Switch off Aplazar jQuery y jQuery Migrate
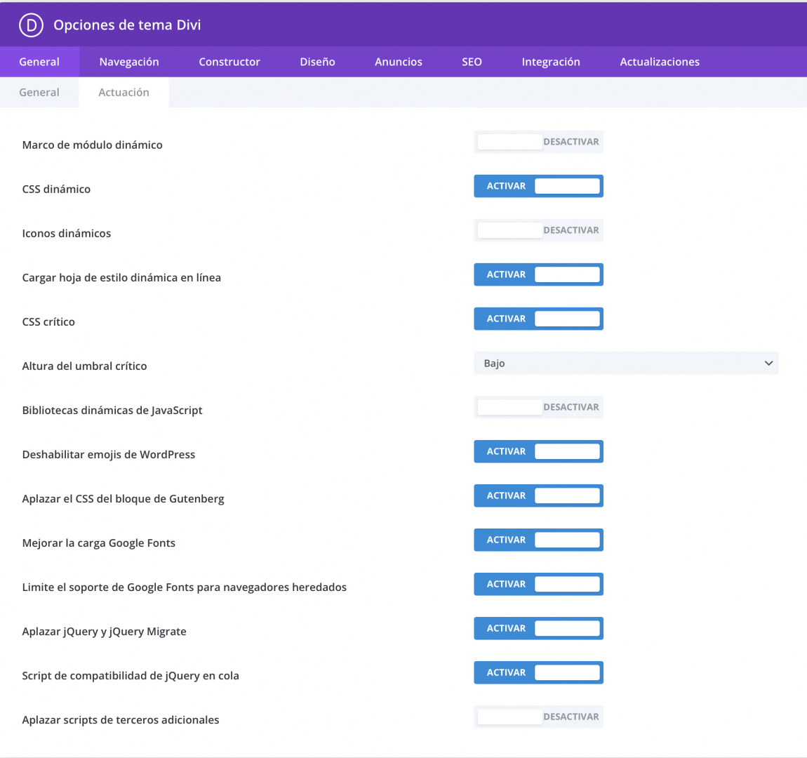Screen dimensions: 807x758 tap(538, 629)
